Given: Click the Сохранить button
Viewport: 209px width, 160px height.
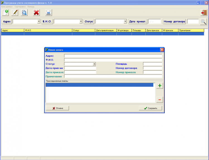Looking at the screenshot, I should [x=150, y=108].
